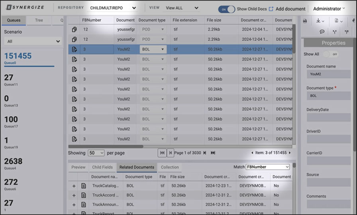Screen dimensions: 357x215
Task: Open the Match FBNumber dropdown
Action: (267, 167)
